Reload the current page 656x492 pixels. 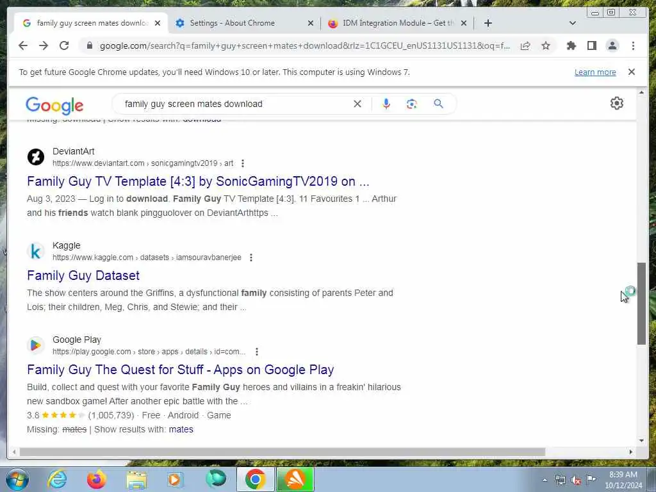(64, 45)
